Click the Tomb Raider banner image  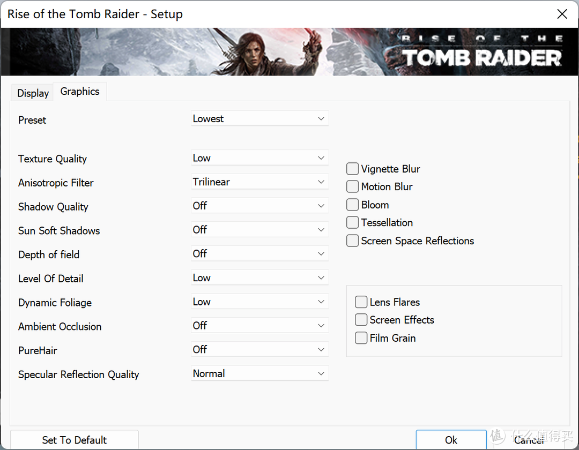[289, 51]
